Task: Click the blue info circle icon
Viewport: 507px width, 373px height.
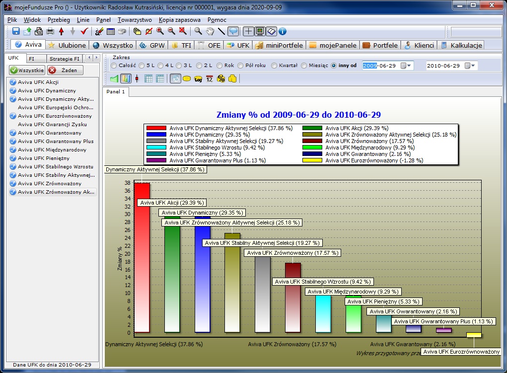Action: pos(283,31)
